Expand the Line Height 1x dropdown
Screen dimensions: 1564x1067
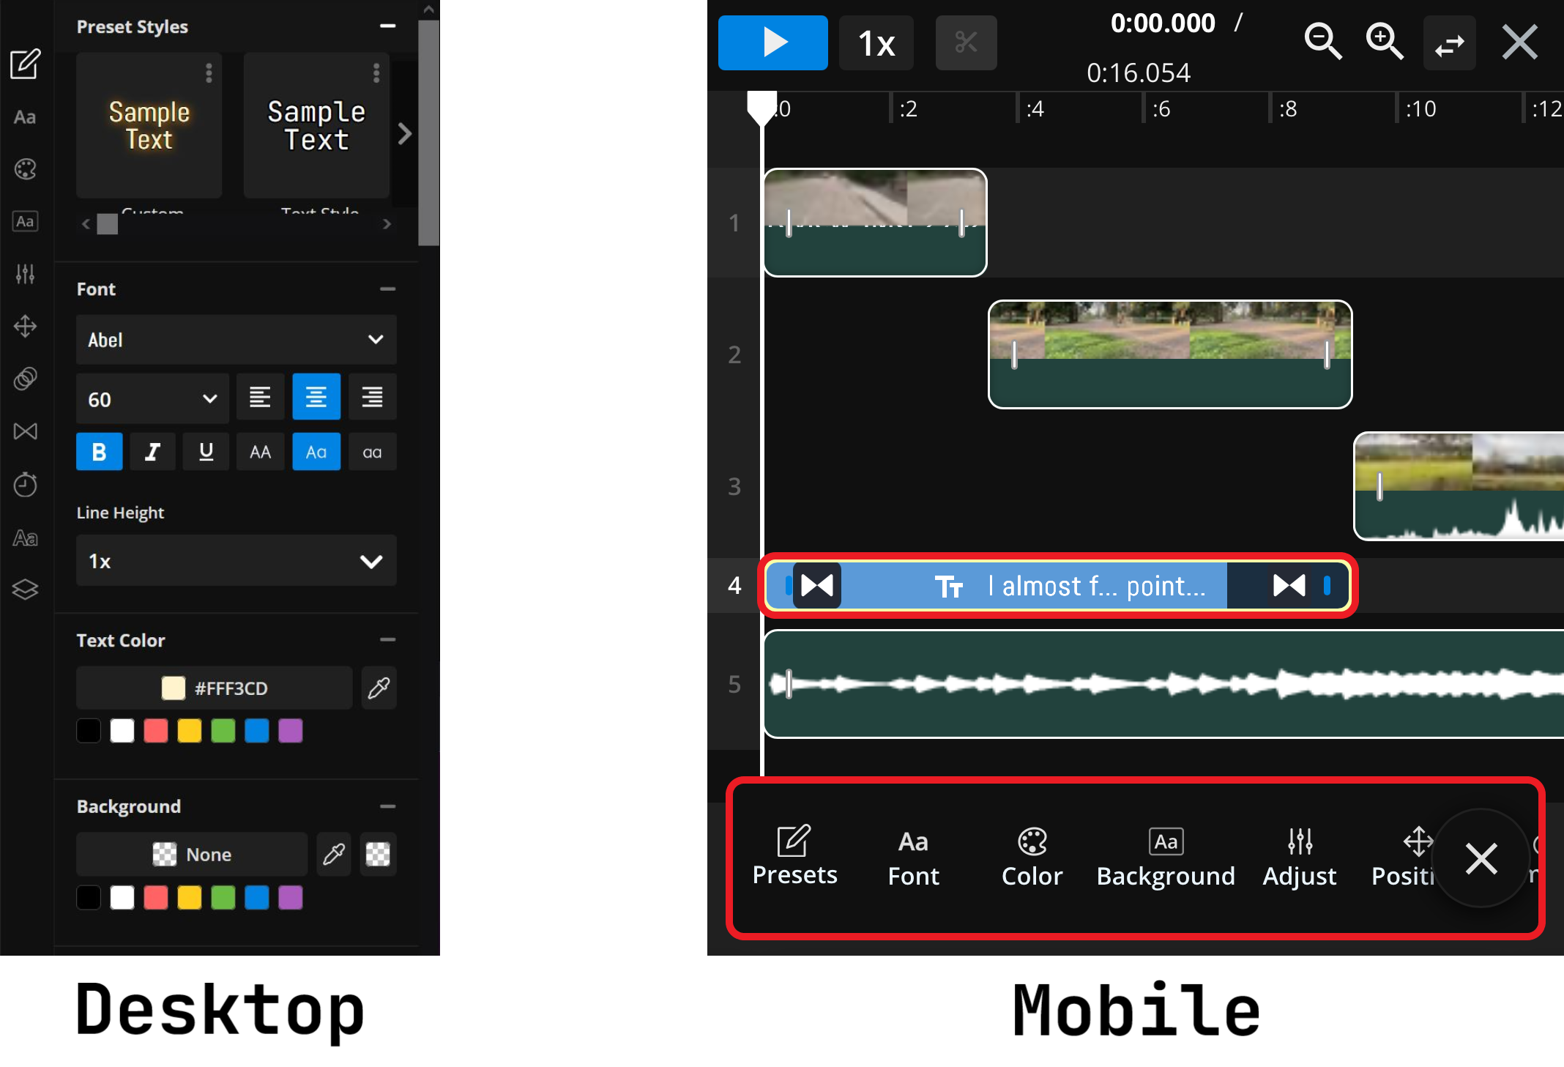click(236, 561)
